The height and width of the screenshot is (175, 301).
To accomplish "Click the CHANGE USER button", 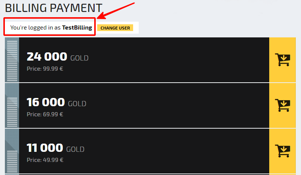I will pyautogui.click(x=115, y=28).
